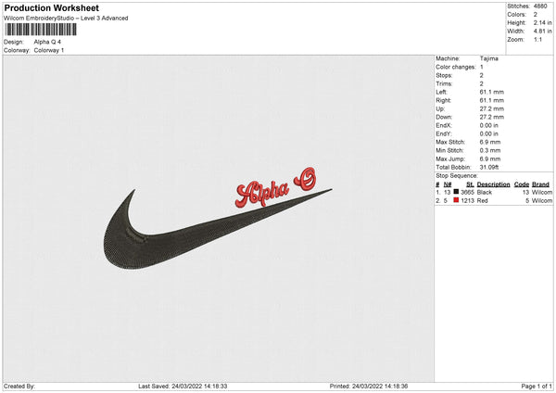Click the Red thread description

pos(482,201)
